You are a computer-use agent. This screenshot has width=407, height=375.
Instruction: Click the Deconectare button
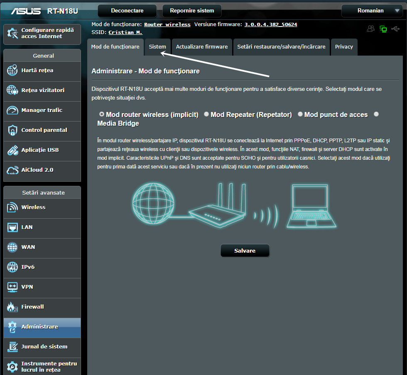[x=127, y=11]
